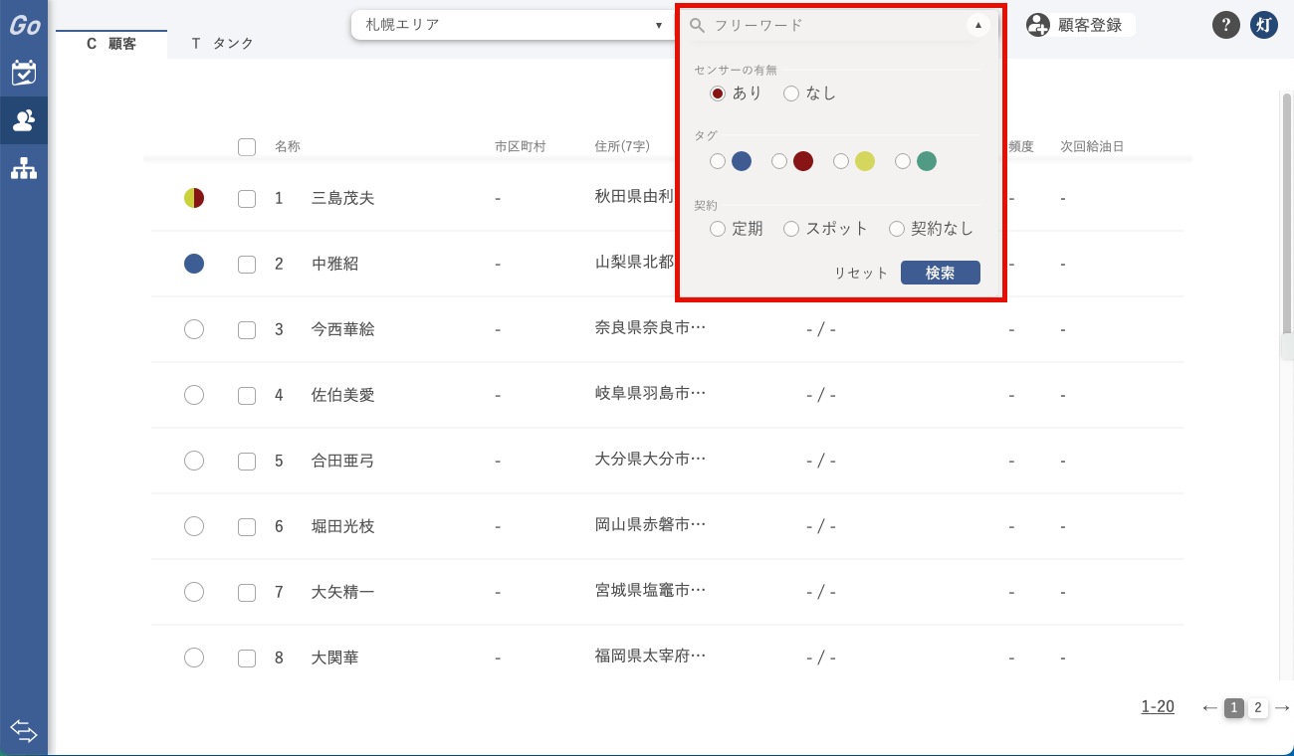The height and width of the screenshot is (756, 1294).
Task: Select the green tag color filter
Action: tap(903, 161)
